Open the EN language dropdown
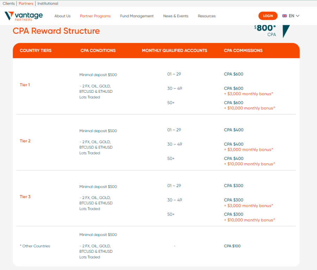The image size is (317, 270). (291, 16)
